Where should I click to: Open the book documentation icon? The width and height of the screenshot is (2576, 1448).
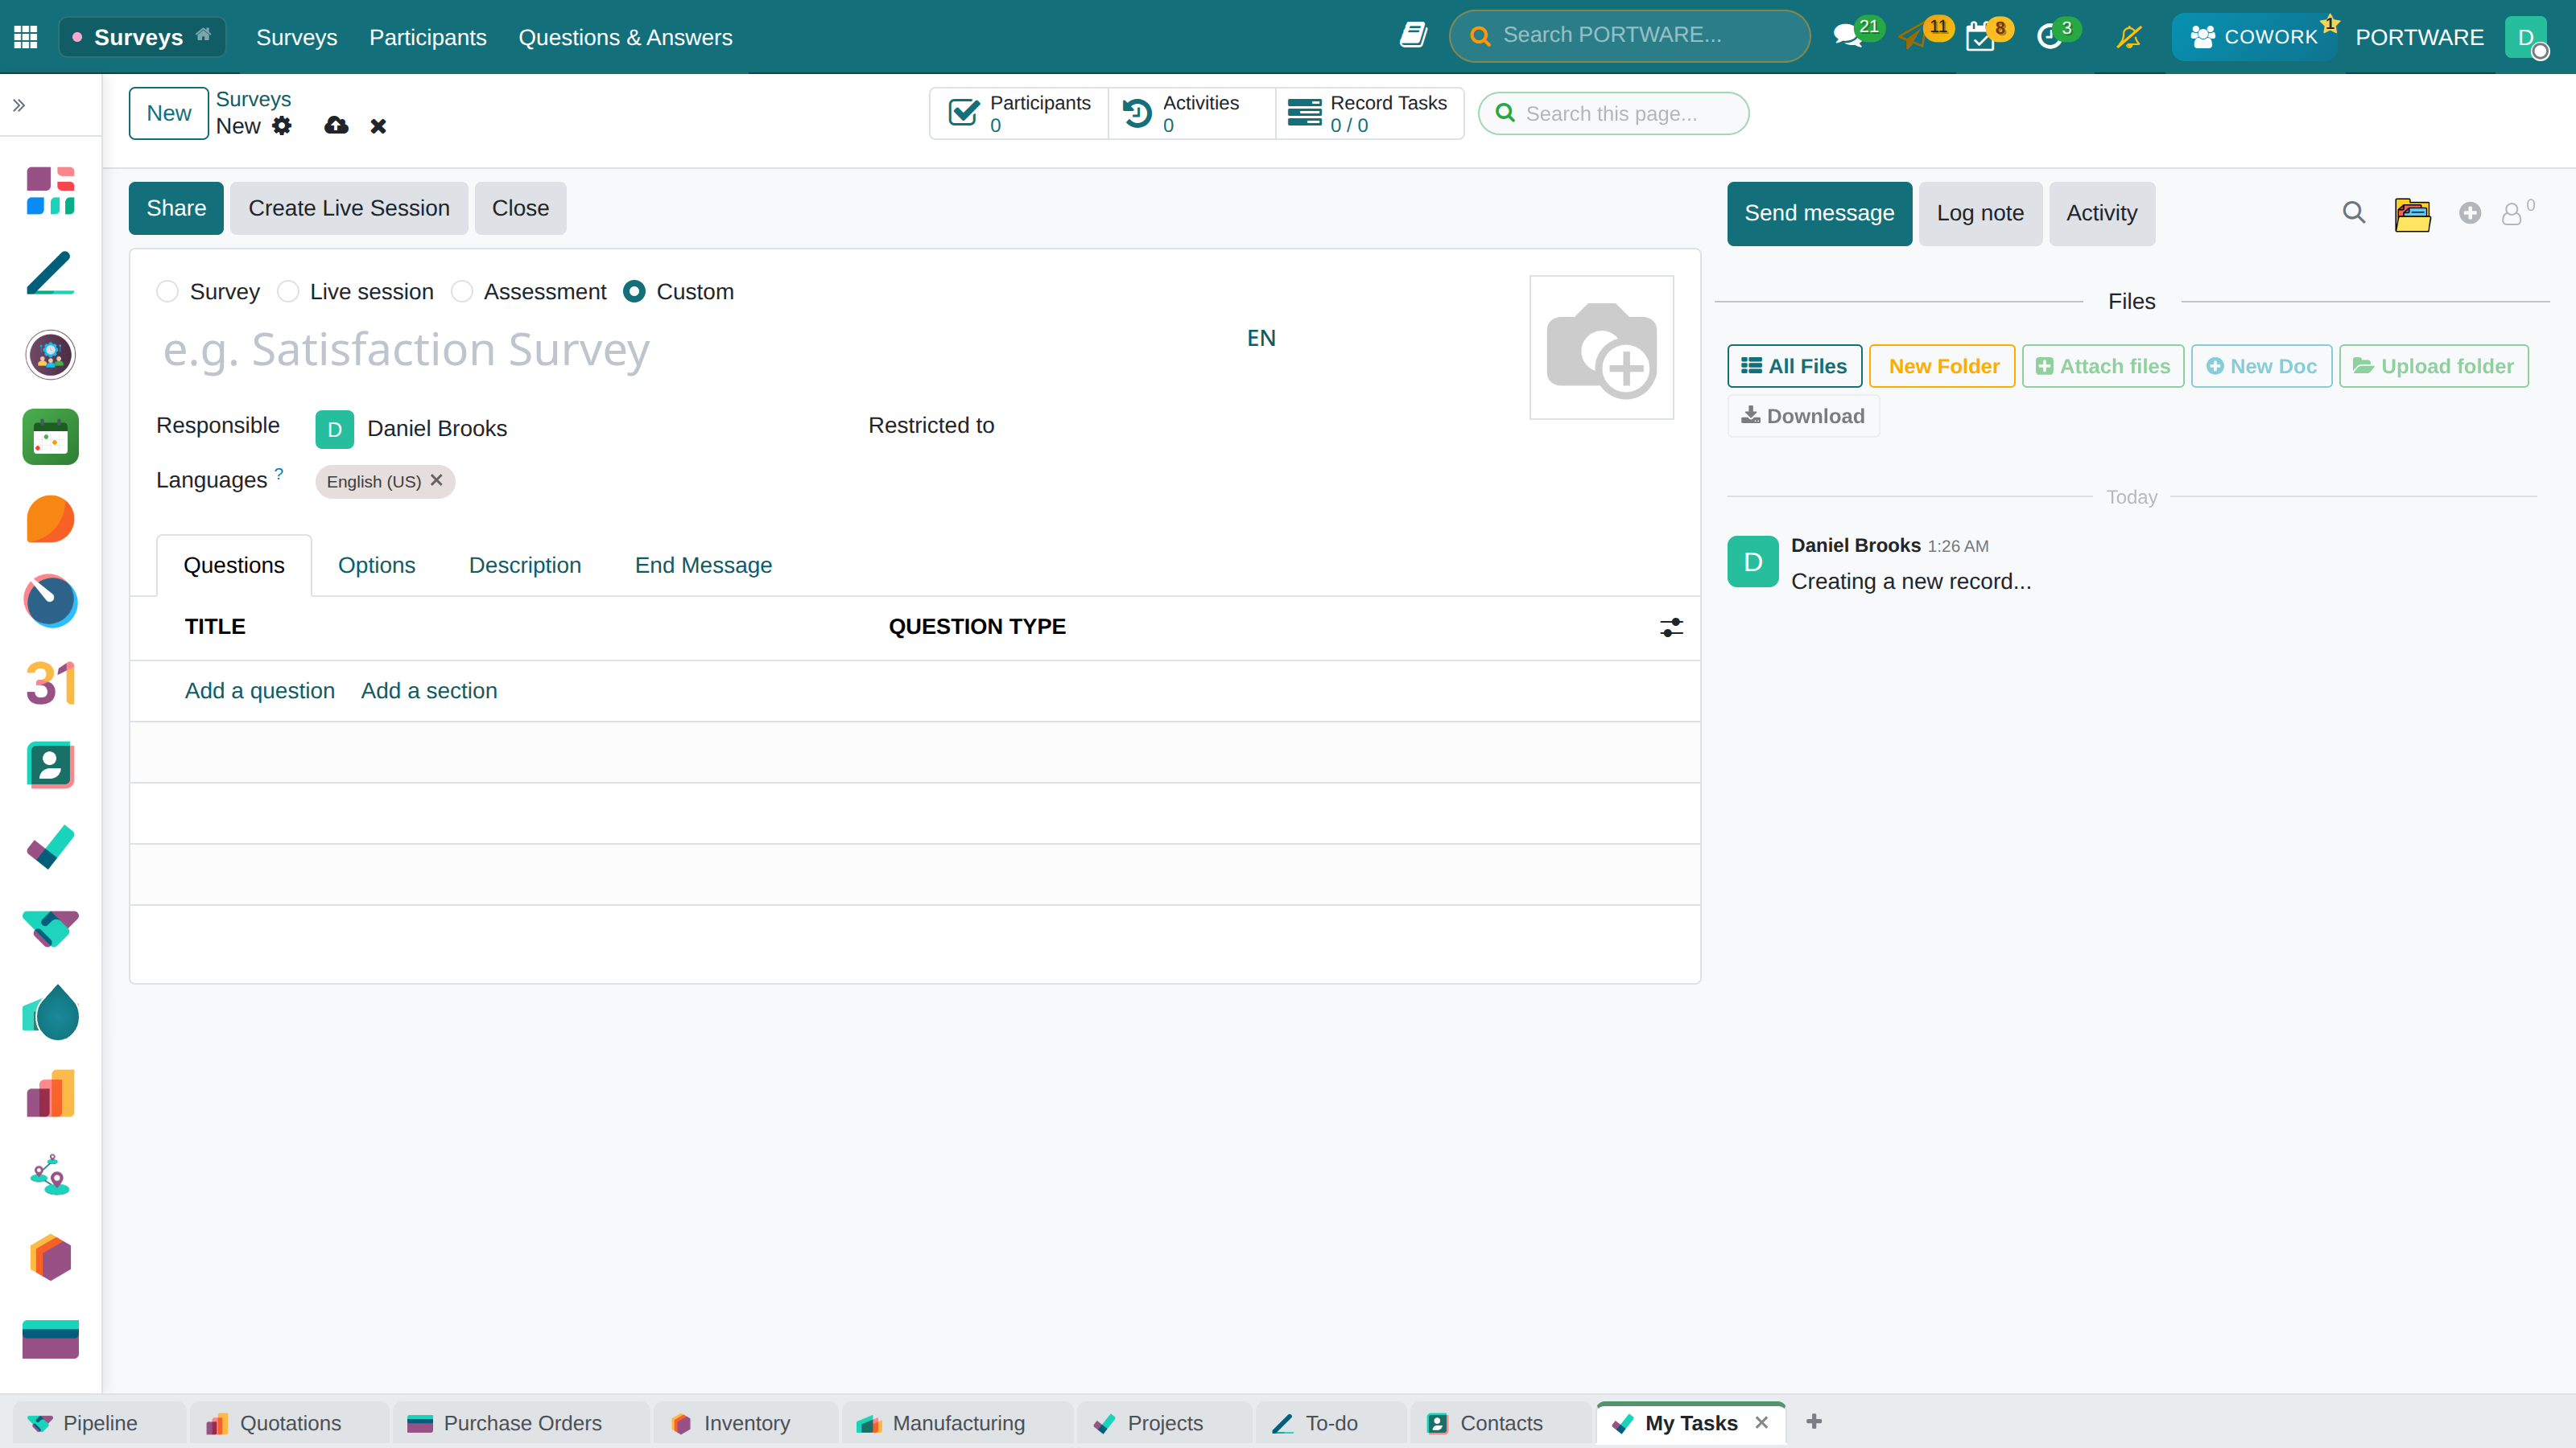(1413, 35)
